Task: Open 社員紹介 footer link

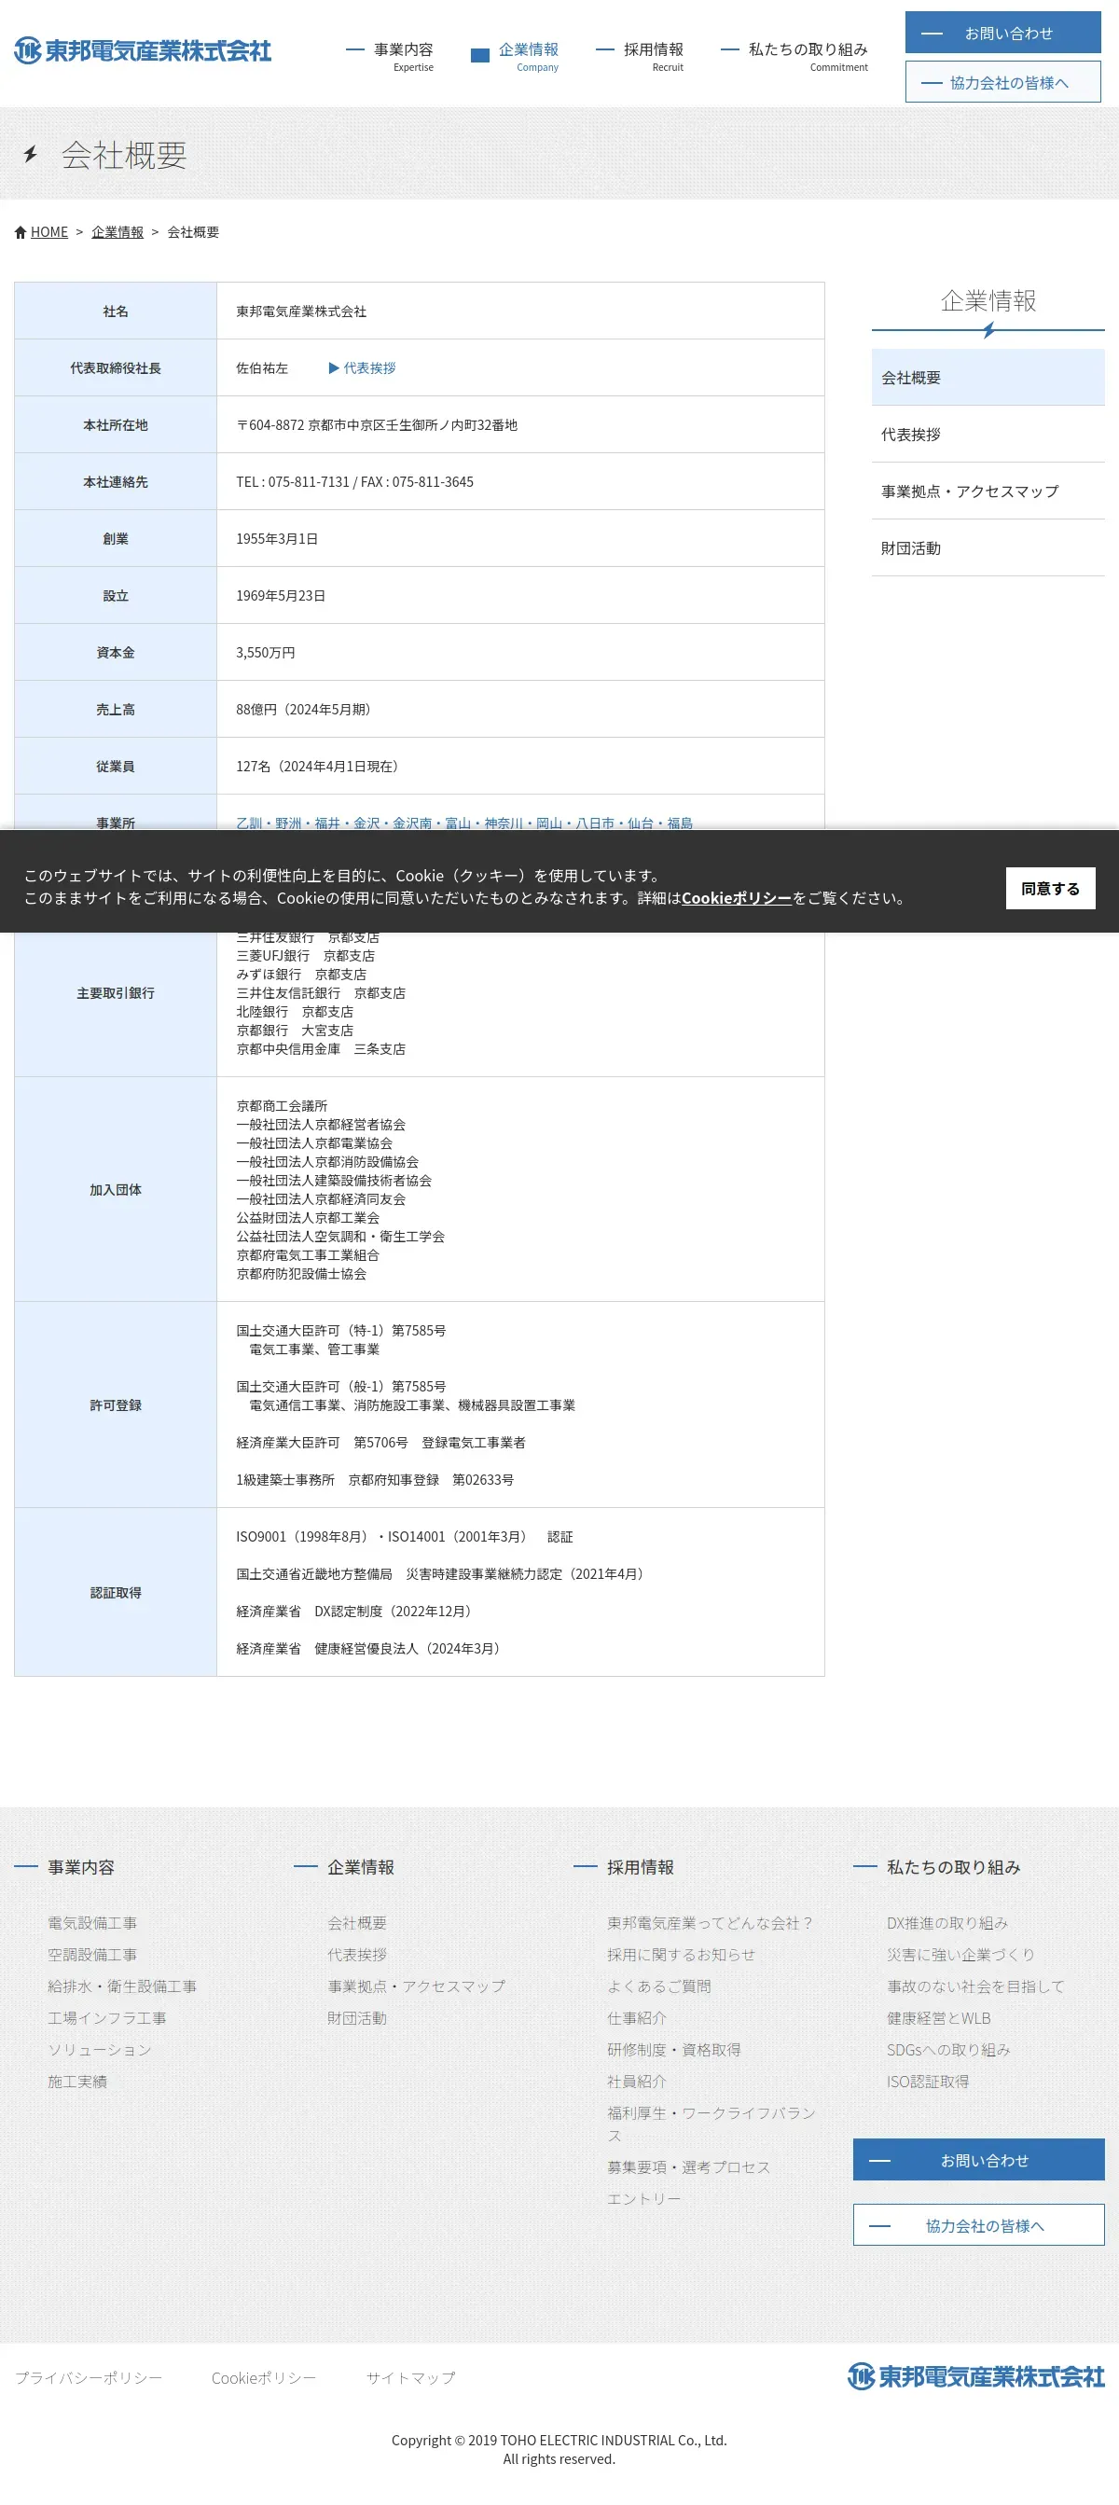Action: 637,2081
